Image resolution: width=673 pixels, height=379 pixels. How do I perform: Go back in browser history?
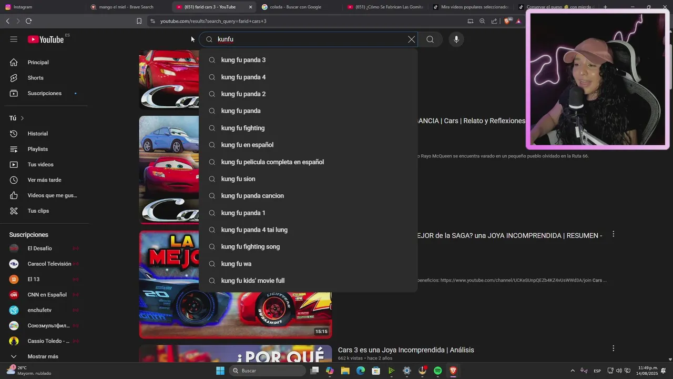(x=7, y=21)
